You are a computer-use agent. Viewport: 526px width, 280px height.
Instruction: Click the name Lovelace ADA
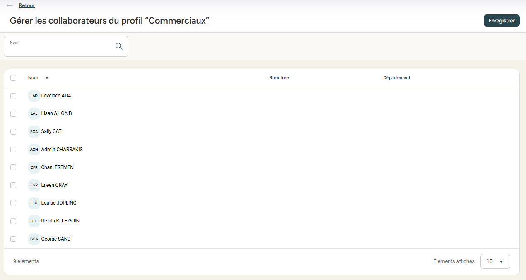click(x=56, y=96)
